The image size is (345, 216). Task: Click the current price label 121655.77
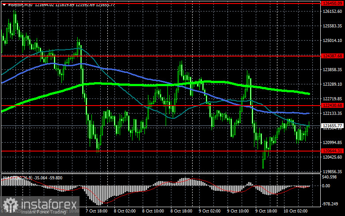332,126
